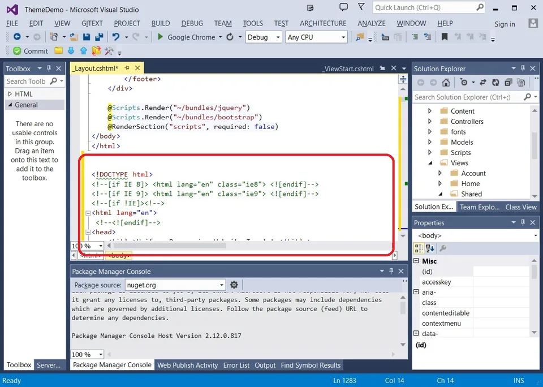Click Collapse All in Solution Explorer
This screenshot has width=543, height=387.
click(508, 83)
